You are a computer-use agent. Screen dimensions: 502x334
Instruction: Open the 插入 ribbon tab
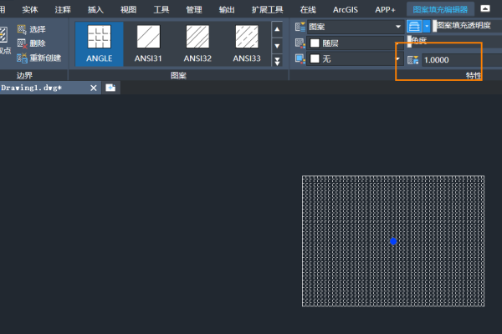pos(95,9)
